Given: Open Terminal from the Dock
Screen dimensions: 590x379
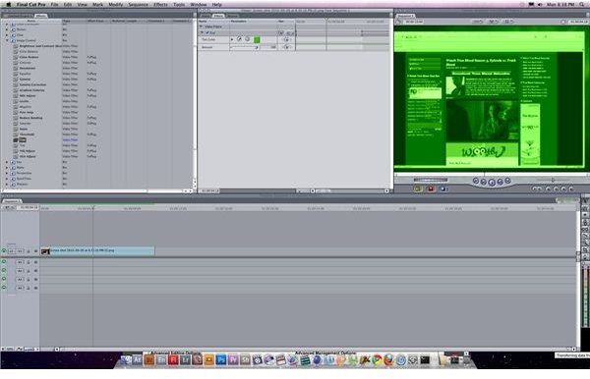Looking at the screenshot, I should [x=425, y=360].
